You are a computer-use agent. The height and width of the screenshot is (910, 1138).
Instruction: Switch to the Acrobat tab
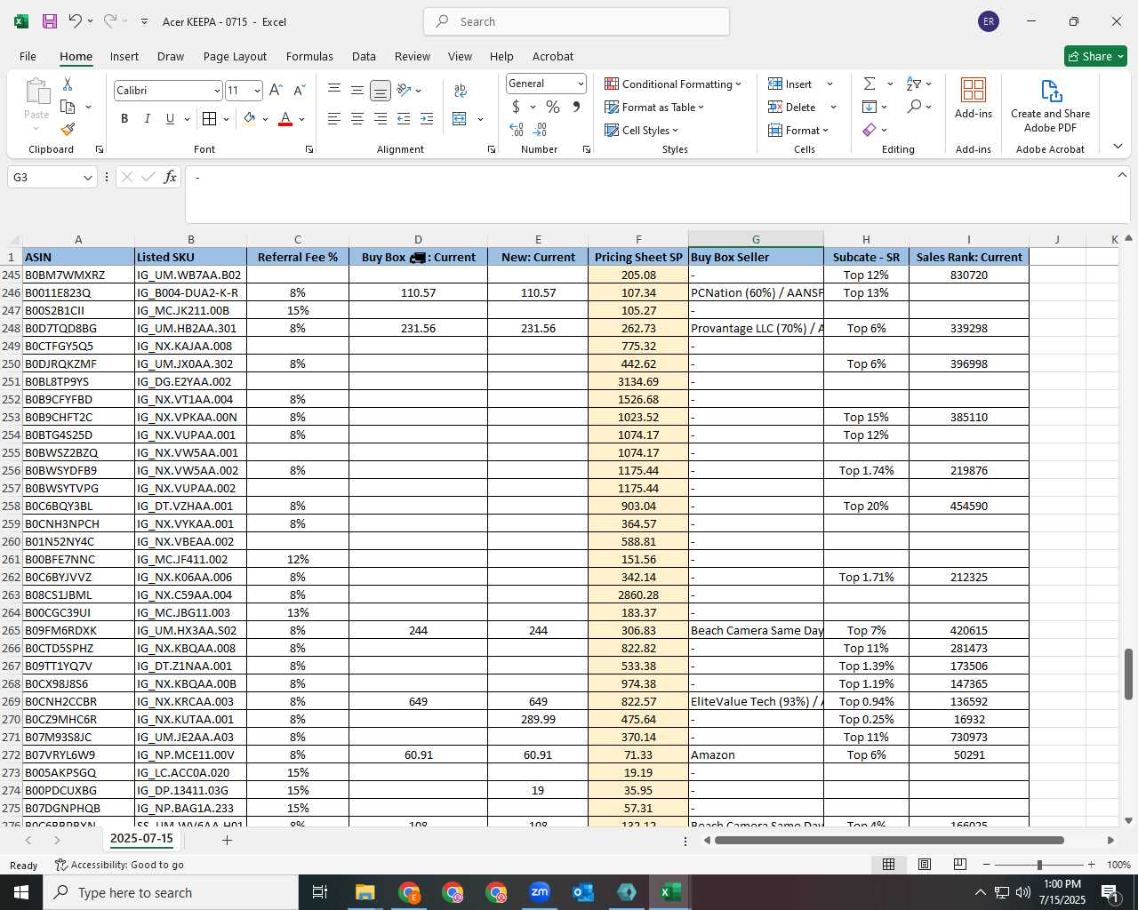click(553, 56)
